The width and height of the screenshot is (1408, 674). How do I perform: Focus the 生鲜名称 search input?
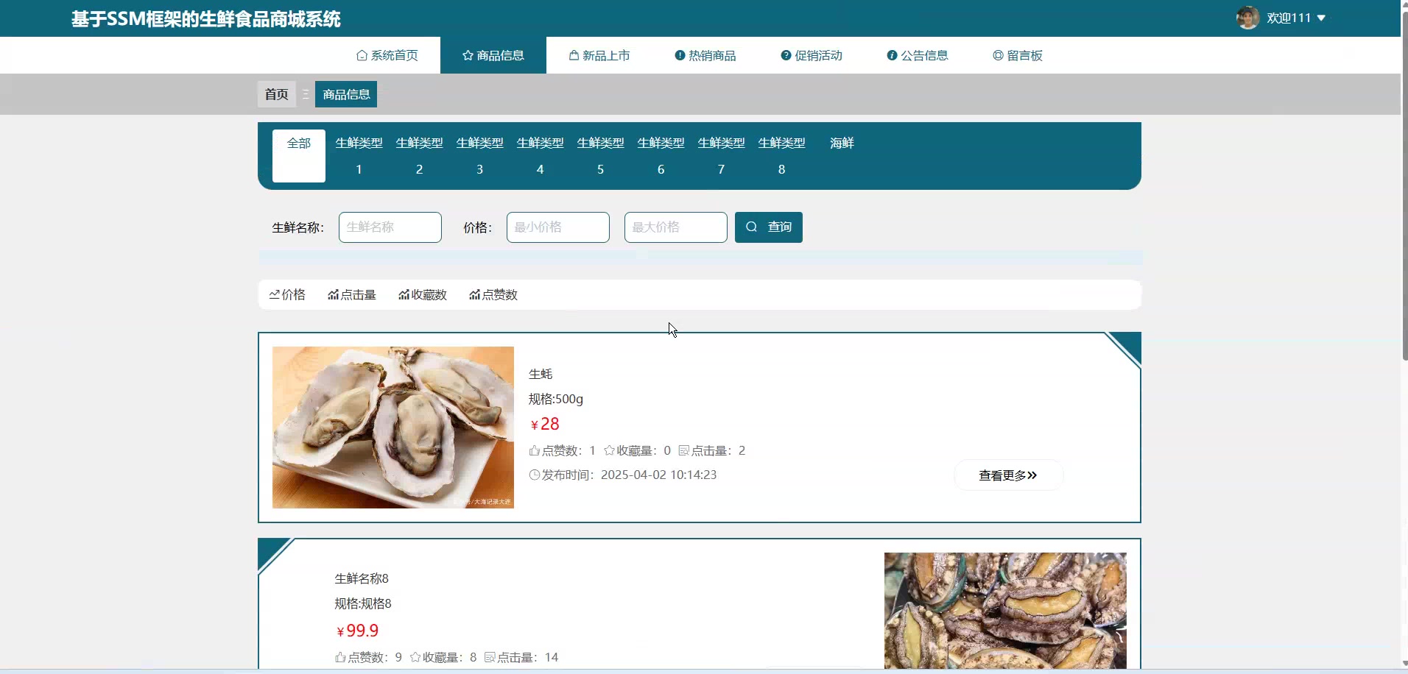[x=390, y=227]
